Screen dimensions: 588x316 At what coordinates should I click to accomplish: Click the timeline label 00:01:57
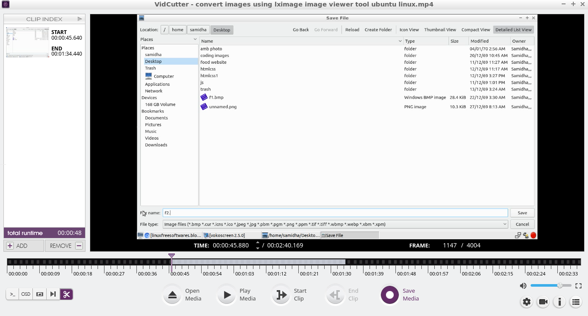pos(439,274)
